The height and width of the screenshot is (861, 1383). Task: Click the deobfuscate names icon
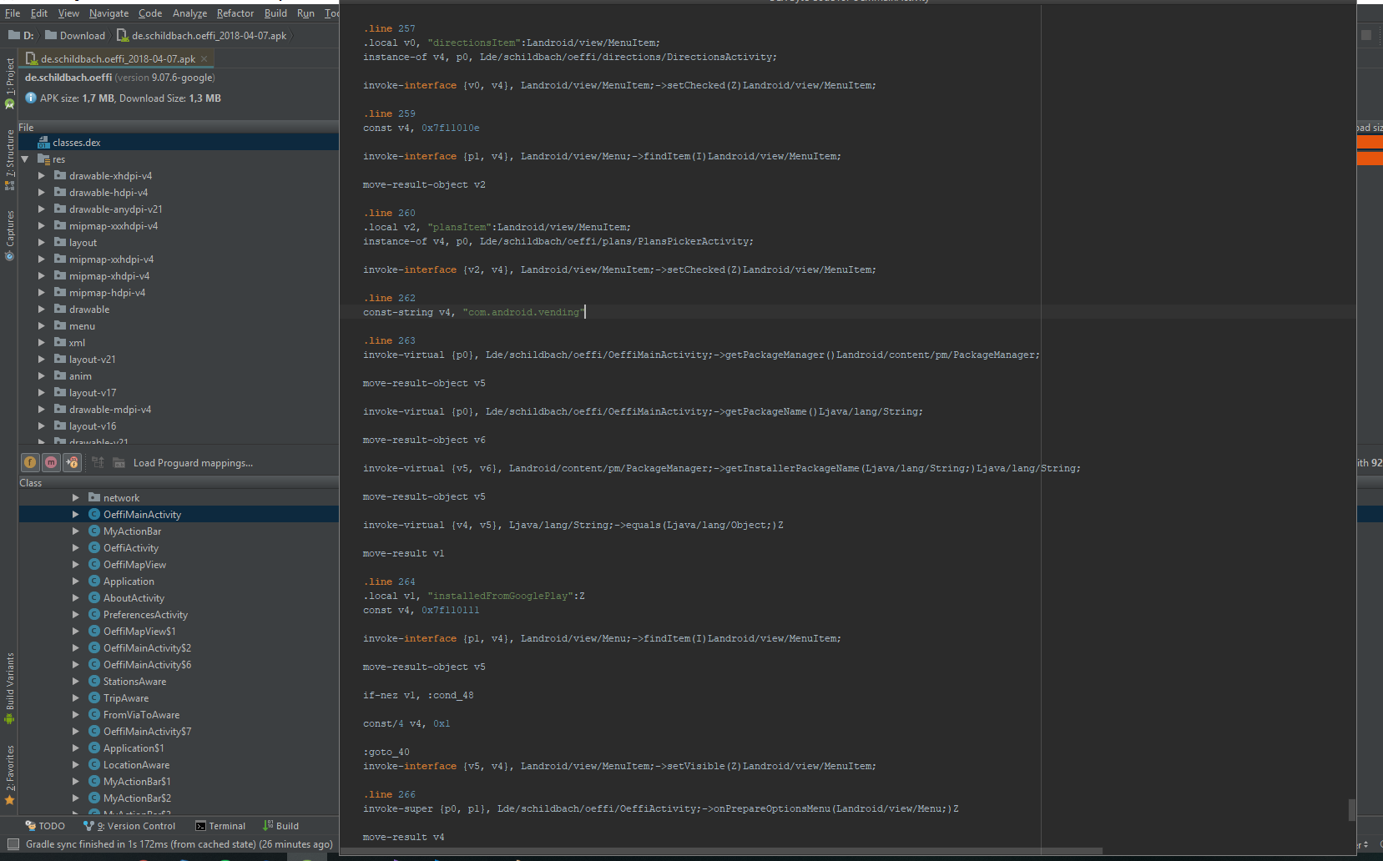(98, 462)
